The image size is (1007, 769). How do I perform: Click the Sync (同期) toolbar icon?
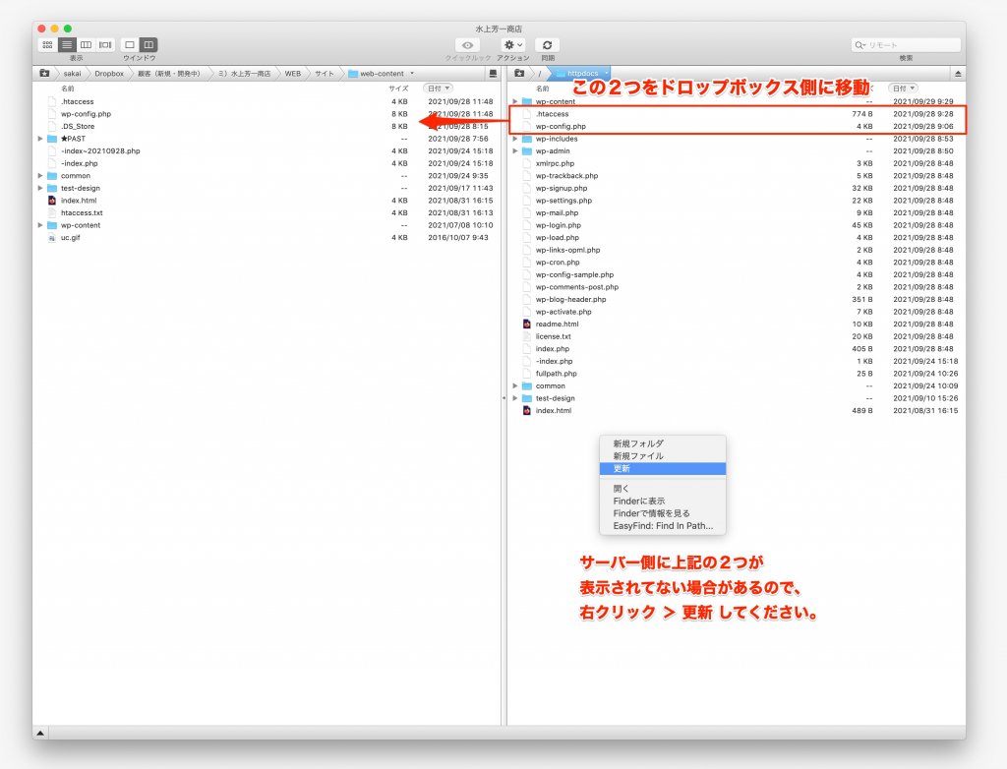pos(547,45)
